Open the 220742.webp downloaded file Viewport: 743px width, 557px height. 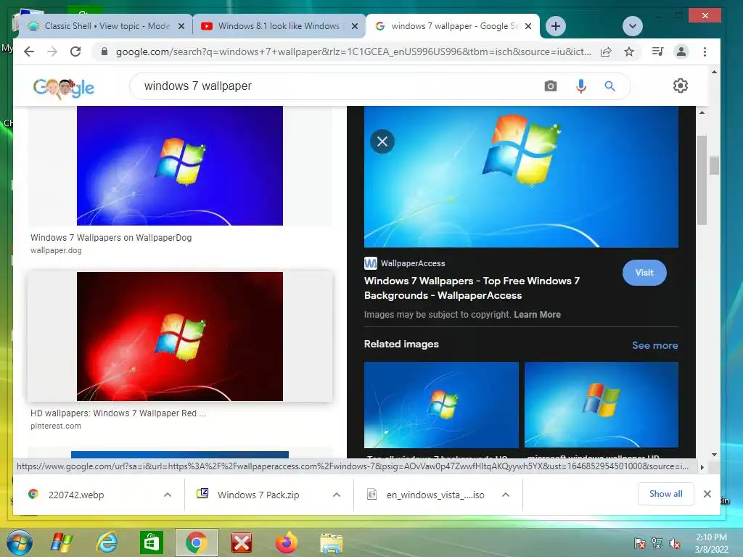point(75,495)
